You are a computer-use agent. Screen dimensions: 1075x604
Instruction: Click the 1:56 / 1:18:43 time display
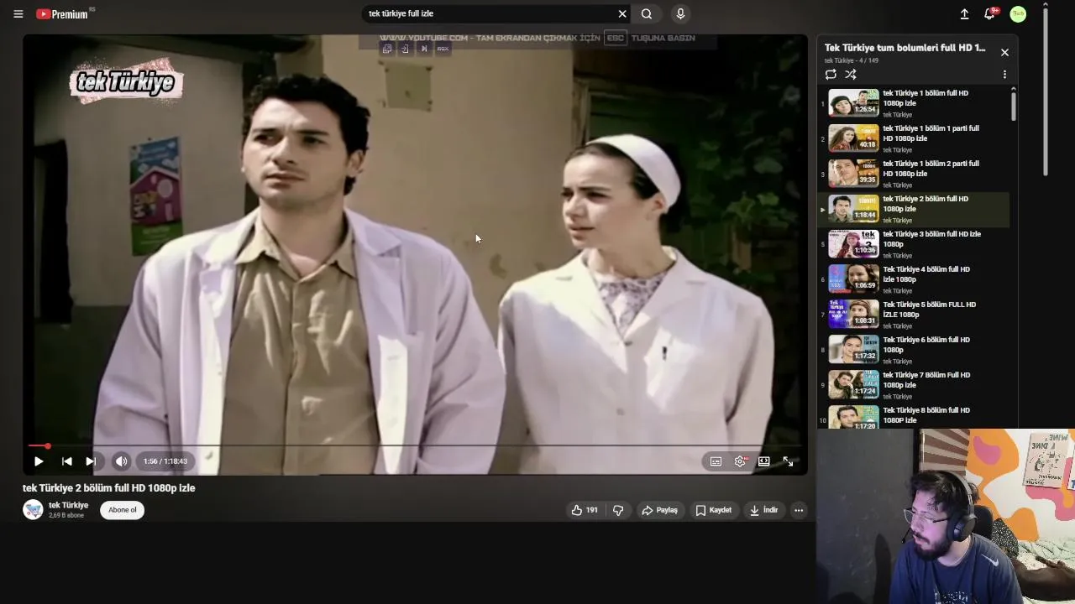[x=165, y=461]
